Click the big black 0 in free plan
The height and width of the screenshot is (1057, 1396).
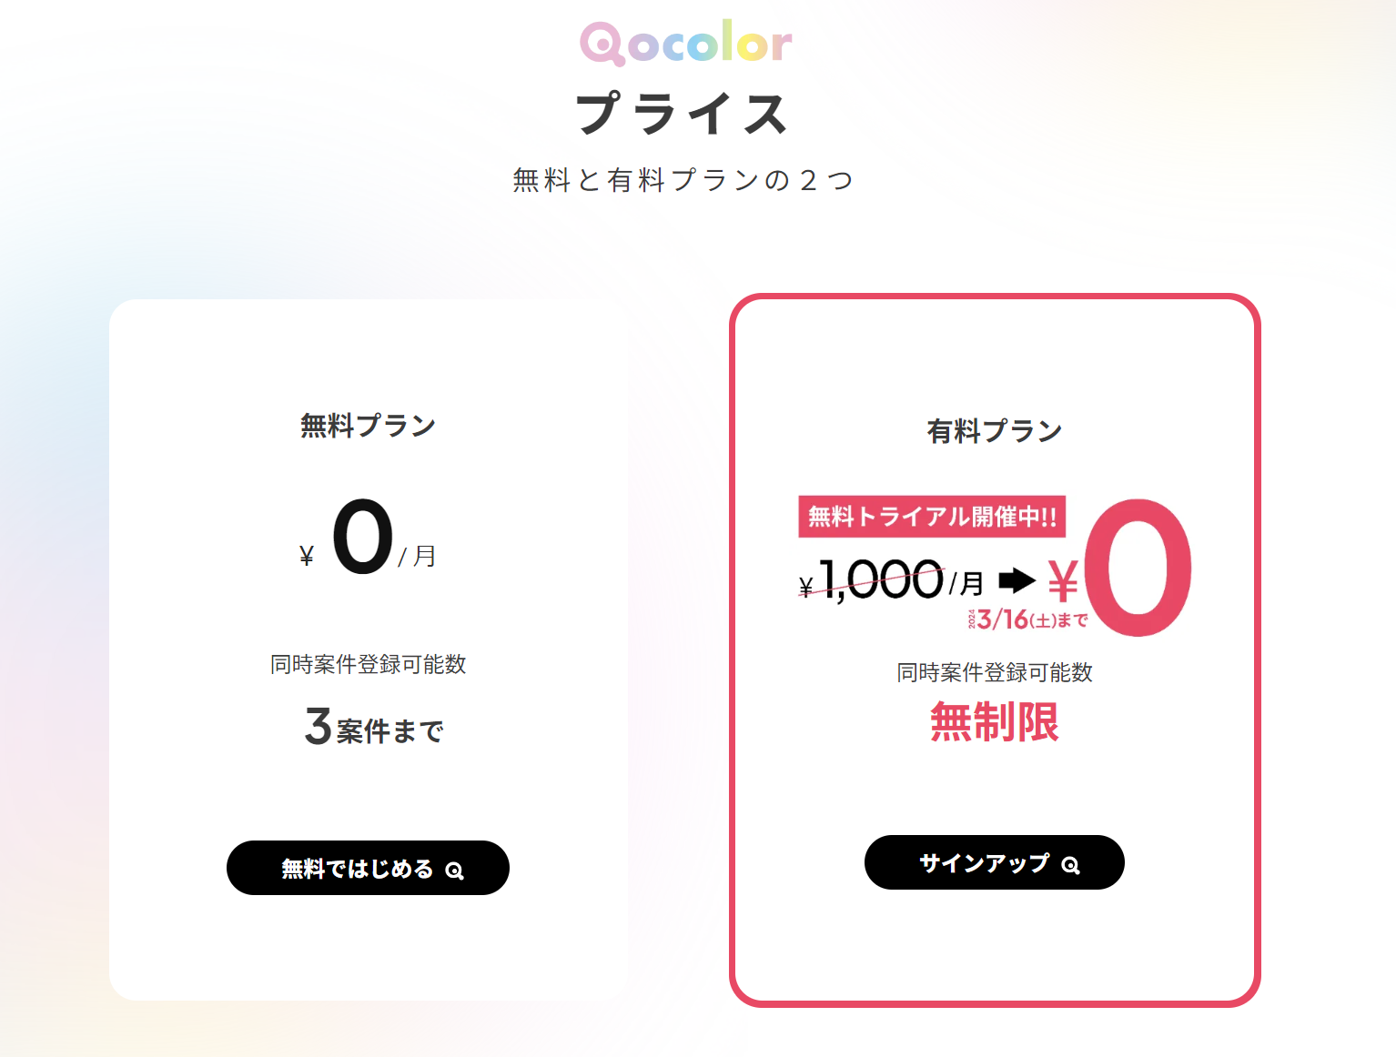click(x=362, y=538)
